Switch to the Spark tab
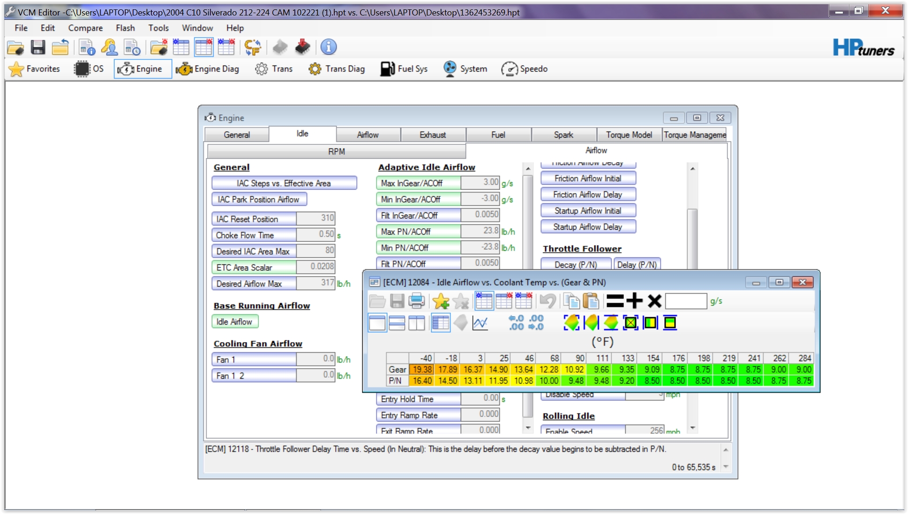Screen dimensions: 908x514 coord(563,135)
